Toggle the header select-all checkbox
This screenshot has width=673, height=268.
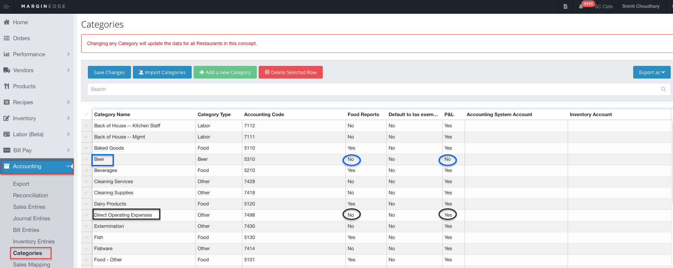click(86, 114)
